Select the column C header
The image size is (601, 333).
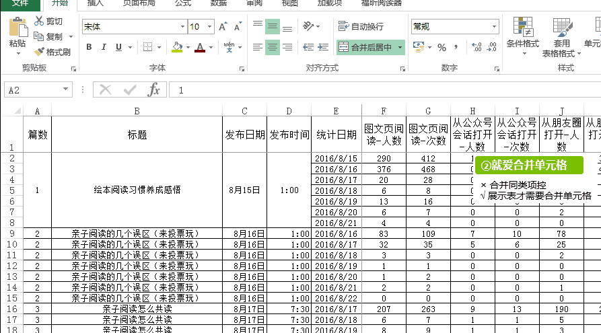pyautogui.click(x=244, y=110)
